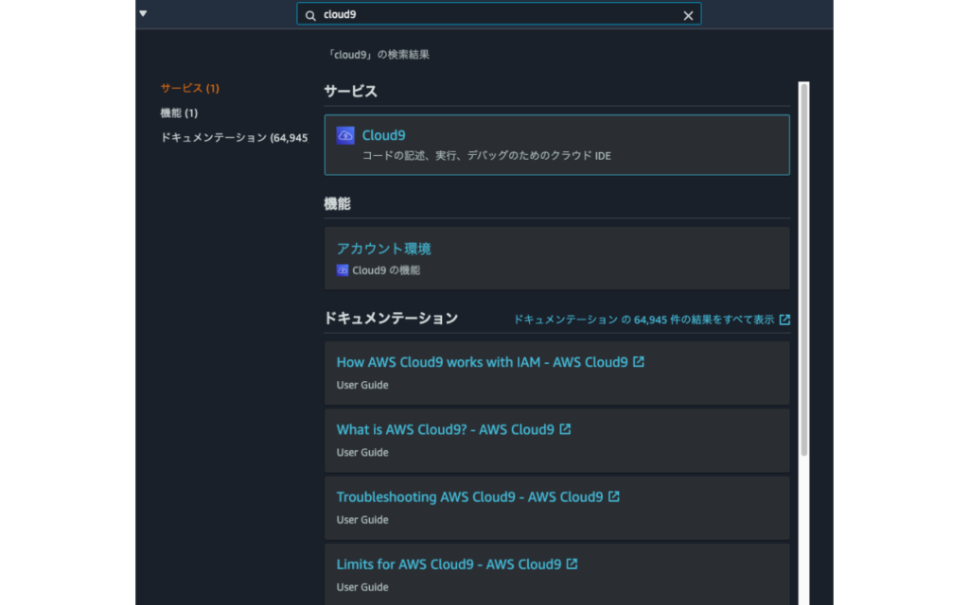Click external-link icon after 結果をすべて表示
The height and width of the screenshot is (605, 969).
click(x=784, y=320)
